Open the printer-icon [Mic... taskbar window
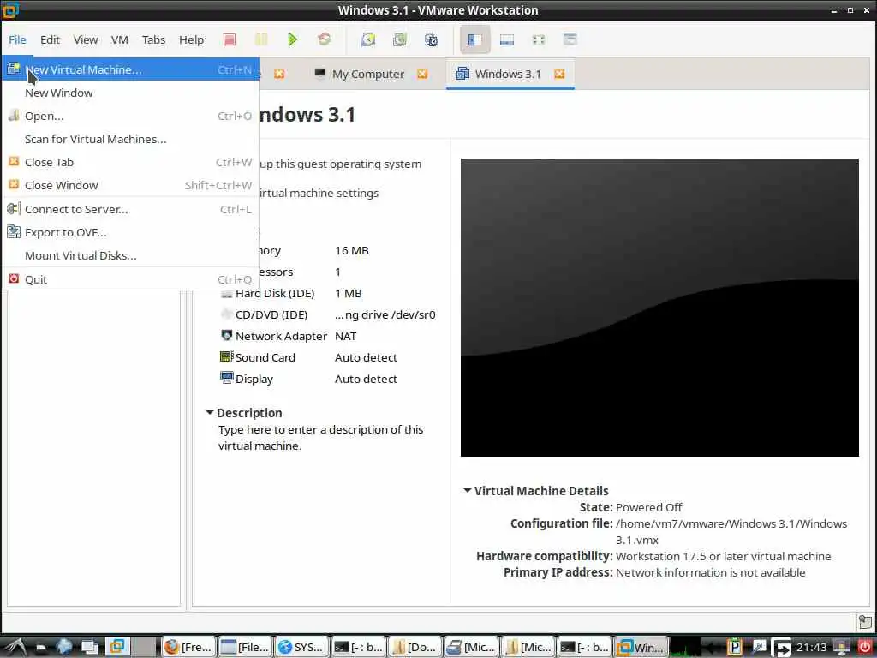Image resolution: width=877 pixels, height=658 pixels. click(x=472, y=647)
